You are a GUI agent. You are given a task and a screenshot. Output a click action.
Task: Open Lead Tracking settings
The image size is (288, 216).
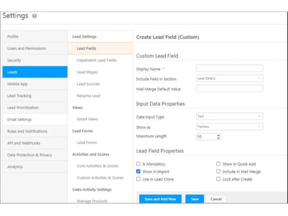tap(35, 96)
